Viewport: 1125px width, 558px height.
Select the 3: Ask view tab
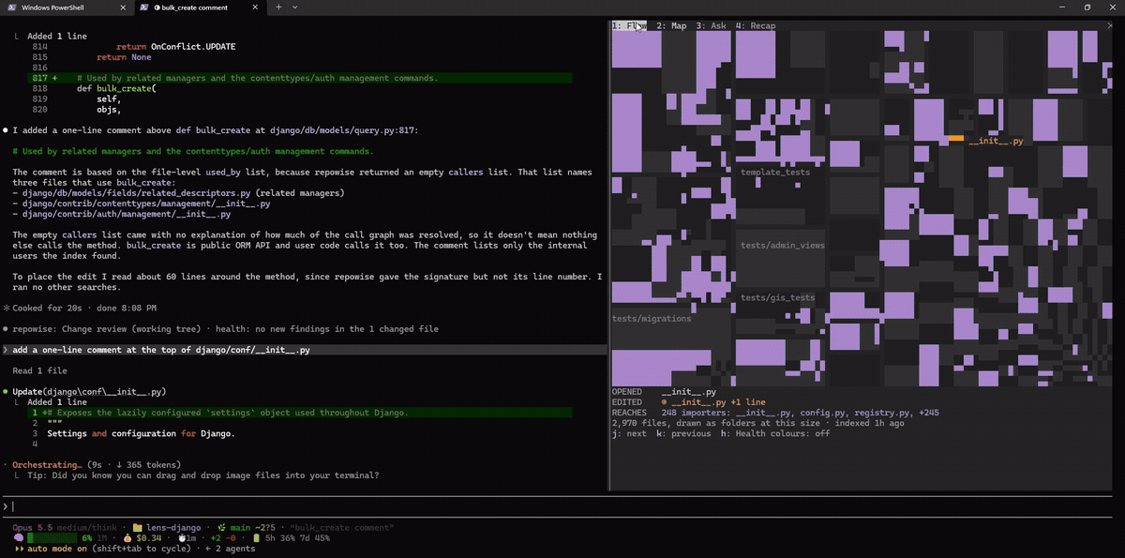click(712, 26)
